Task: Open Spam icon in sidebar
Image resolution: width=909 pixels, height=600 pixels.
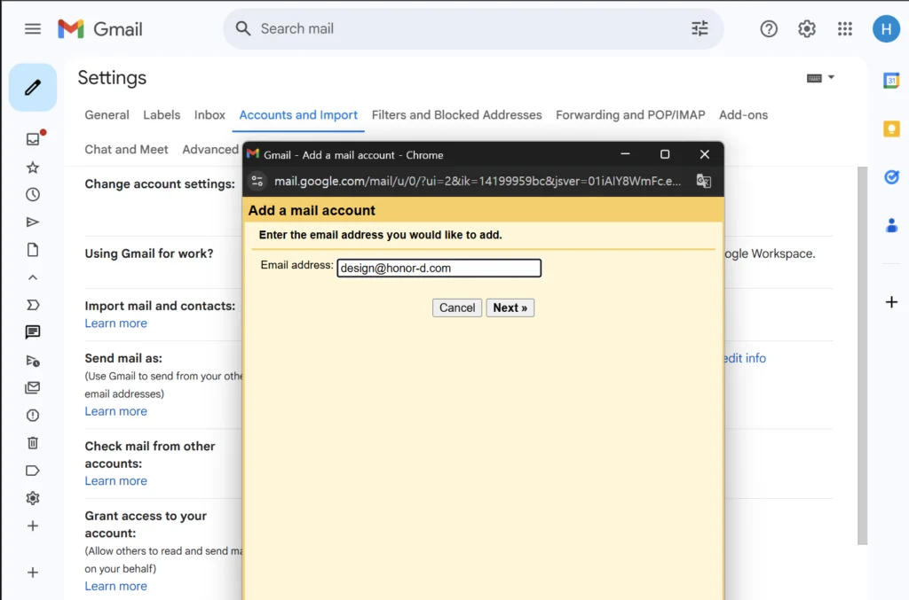Action: point(33,416)
